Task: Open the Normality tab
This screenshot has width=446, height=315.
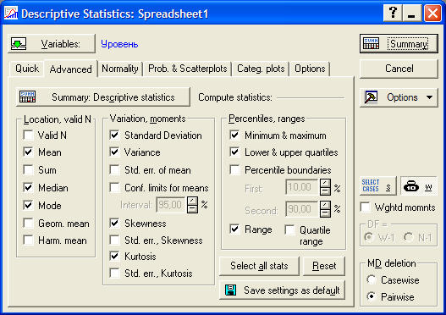Action: (119, 69)
